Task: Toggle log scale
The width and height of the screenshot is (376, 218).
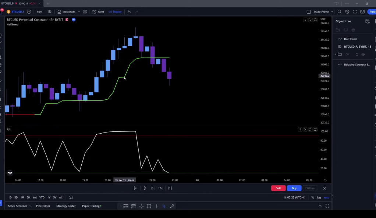Action: [319, 197]
